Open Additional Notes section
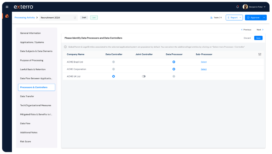The height and width of the screenshot is (154, 272). 29,132
